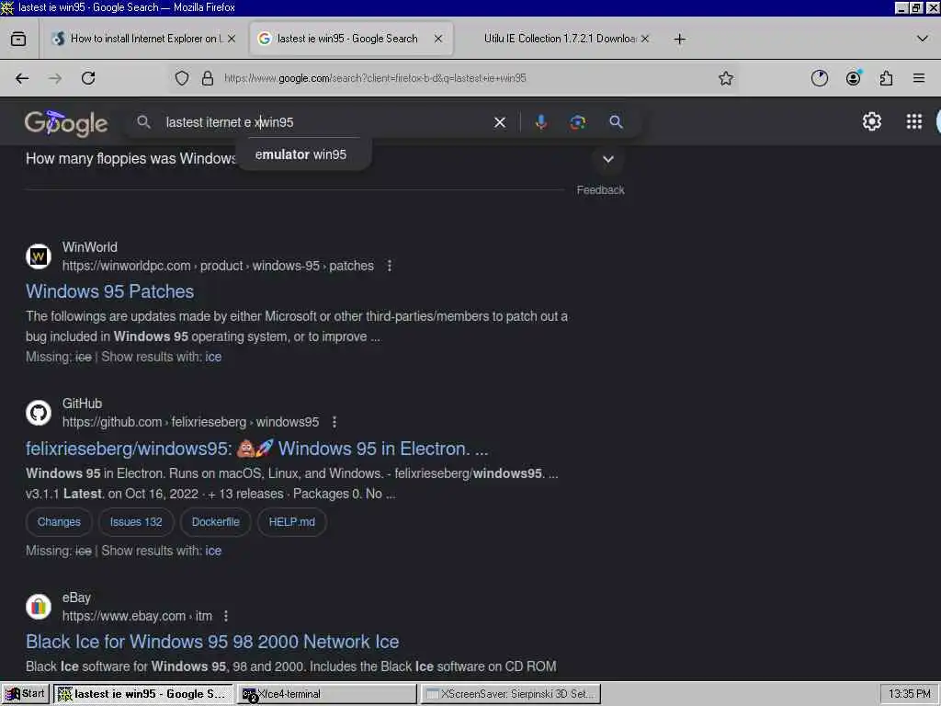The height and width of the screenshot is (706, 941).
Task: Click the 'Dockerfile' sitelink chip
Action: click(x=215, y=522)
